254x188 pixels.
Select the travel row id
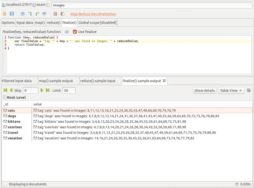coord(13,133)
